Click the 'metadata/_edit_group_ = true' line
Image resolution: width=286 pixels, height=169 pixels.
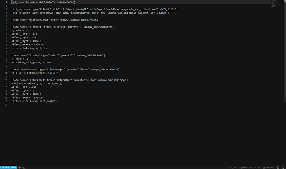pos(31,62)
